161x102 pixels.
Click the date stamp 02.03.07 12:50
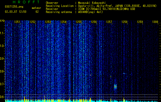16,12
